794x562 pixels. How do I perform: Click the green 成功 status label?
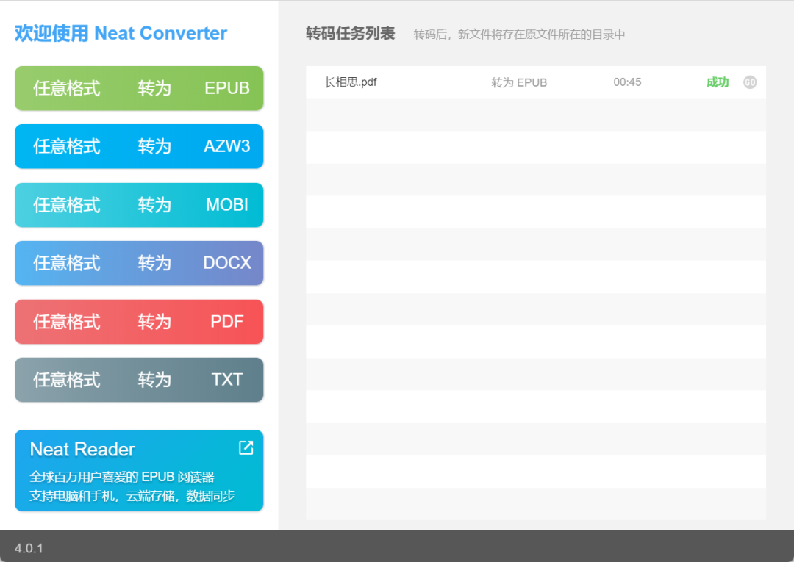click(x=716, y=82)
